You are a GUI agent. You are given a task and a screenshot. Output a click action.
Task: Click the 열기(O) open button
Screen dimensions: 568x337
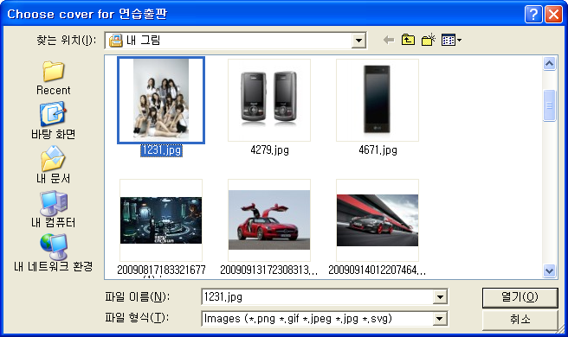pos(520,297)
